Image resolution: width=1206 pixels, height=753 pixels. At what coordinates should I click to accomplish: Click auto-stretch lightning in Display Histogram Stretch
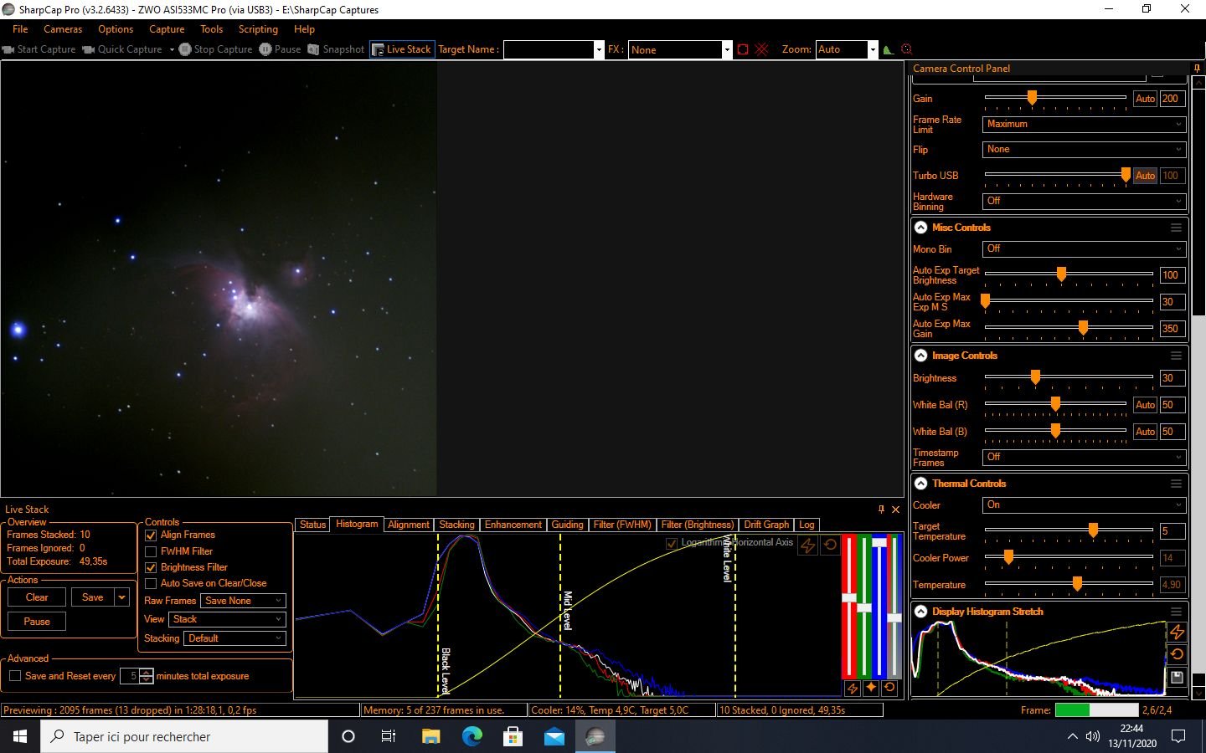point(1177,632)
